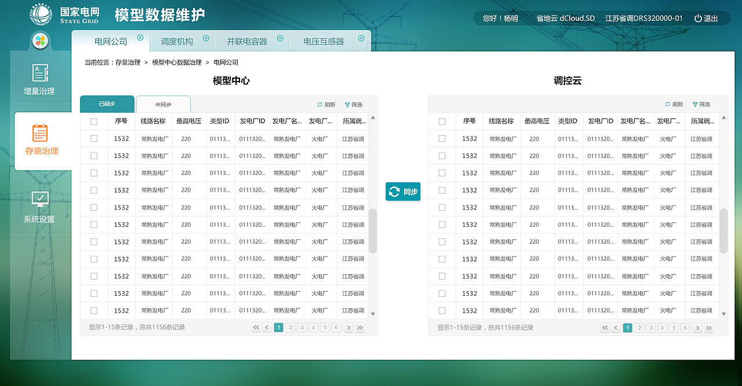Check the first row checkbox in 调控云 table
This screenshot has height=386, width=742.
click(442, 138)
